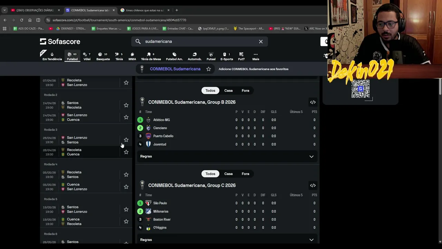Open Group B embed code icon
This screenshot has height=249, width=442.
click(x=313, y=102)
